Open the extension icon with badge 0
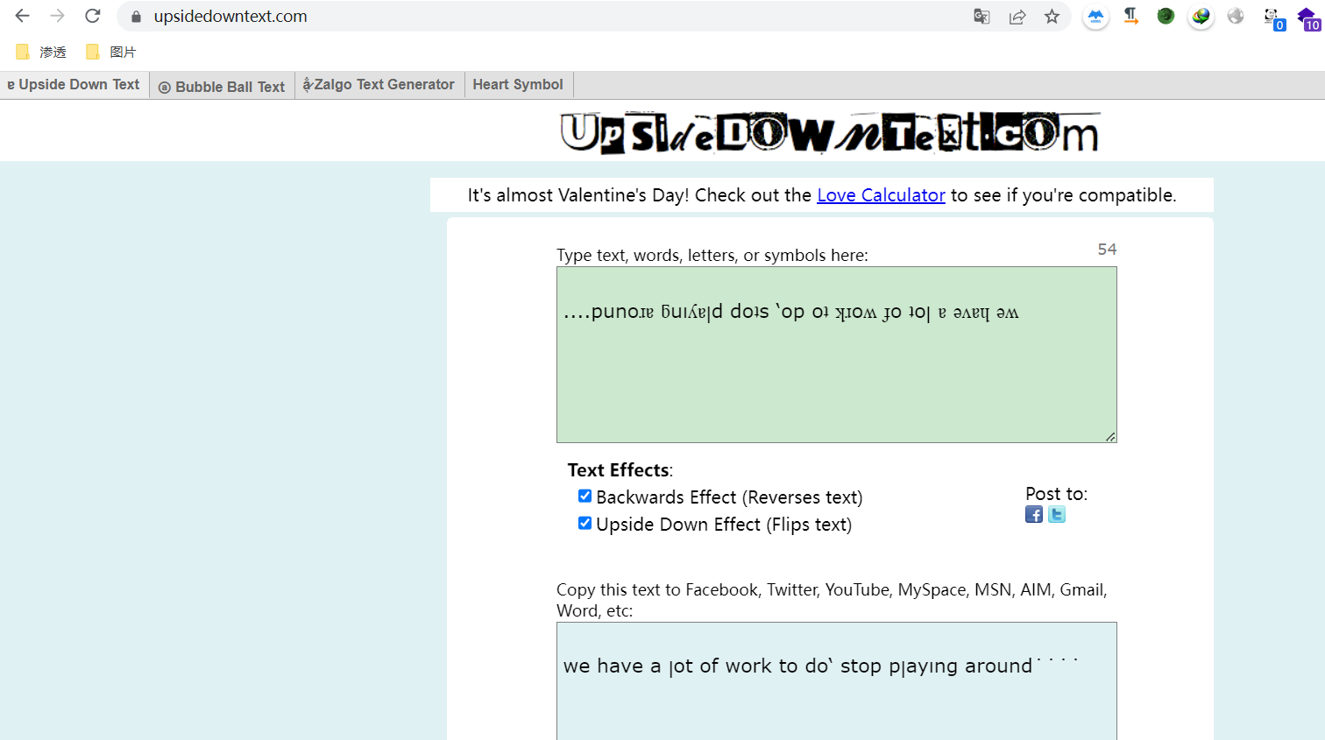Screen dimensions: 1325x740 (x=1273, y=18)
